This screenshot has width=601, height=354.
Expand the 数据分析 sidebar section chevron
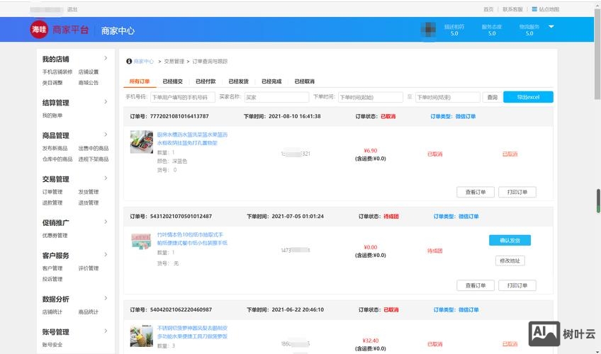pyautogui.click(x=106, y=298)
